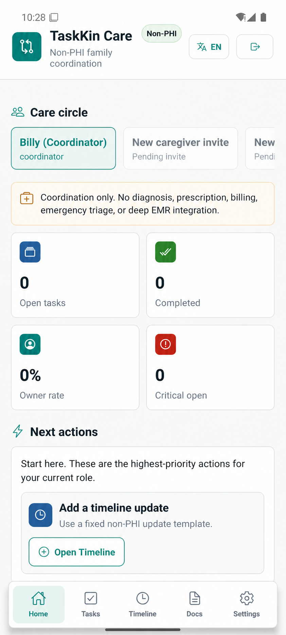Click the Open Timeline button

point(77,552)
